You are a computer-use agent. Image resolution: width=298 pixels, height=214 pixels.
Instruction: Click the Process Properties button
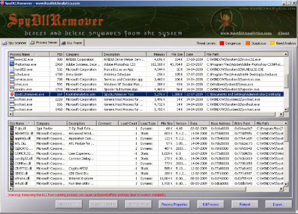pos(174,204)
